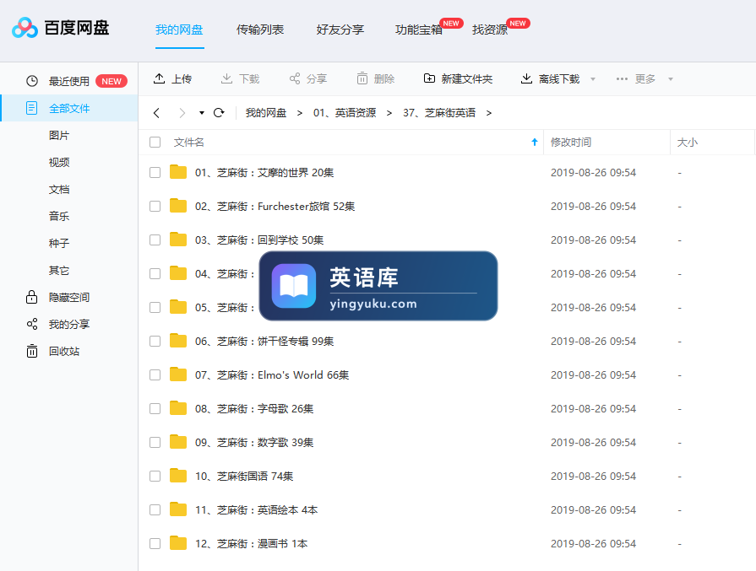Click the document icon for 全部文件

tap(32, 108)
